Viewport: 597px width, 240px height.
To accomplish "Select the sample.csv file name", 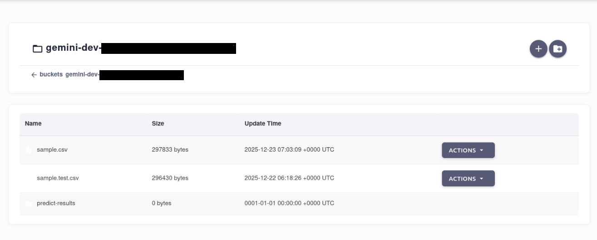I will point(52,149).
